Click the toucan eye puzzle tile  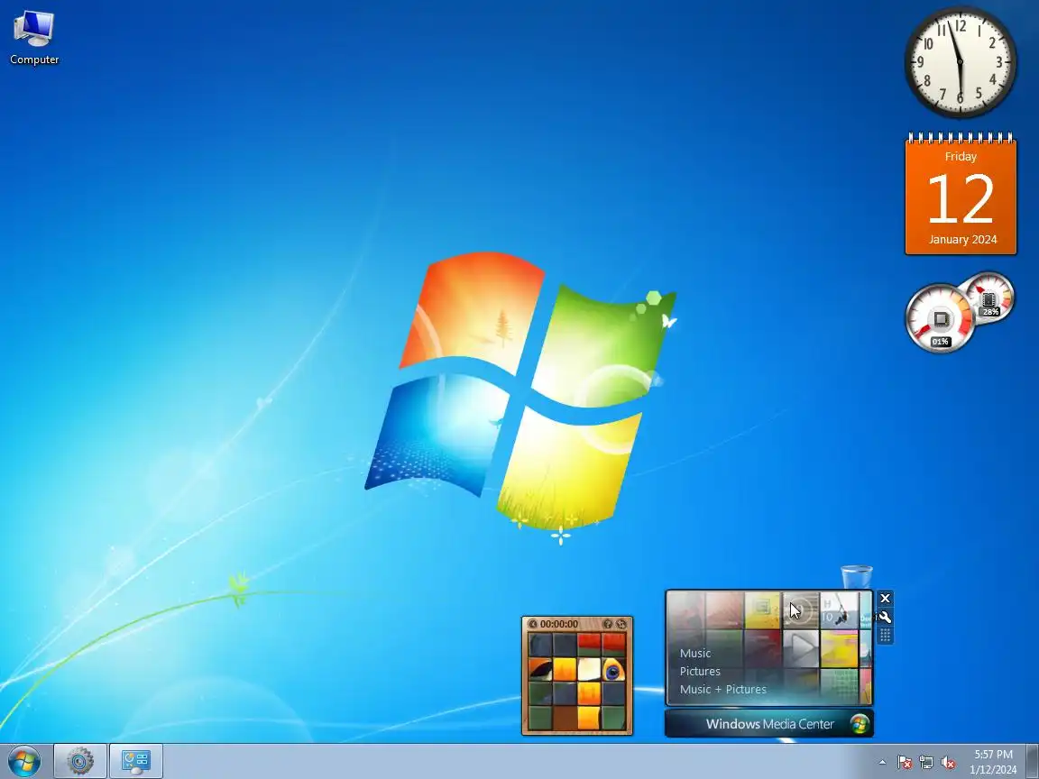613,670
